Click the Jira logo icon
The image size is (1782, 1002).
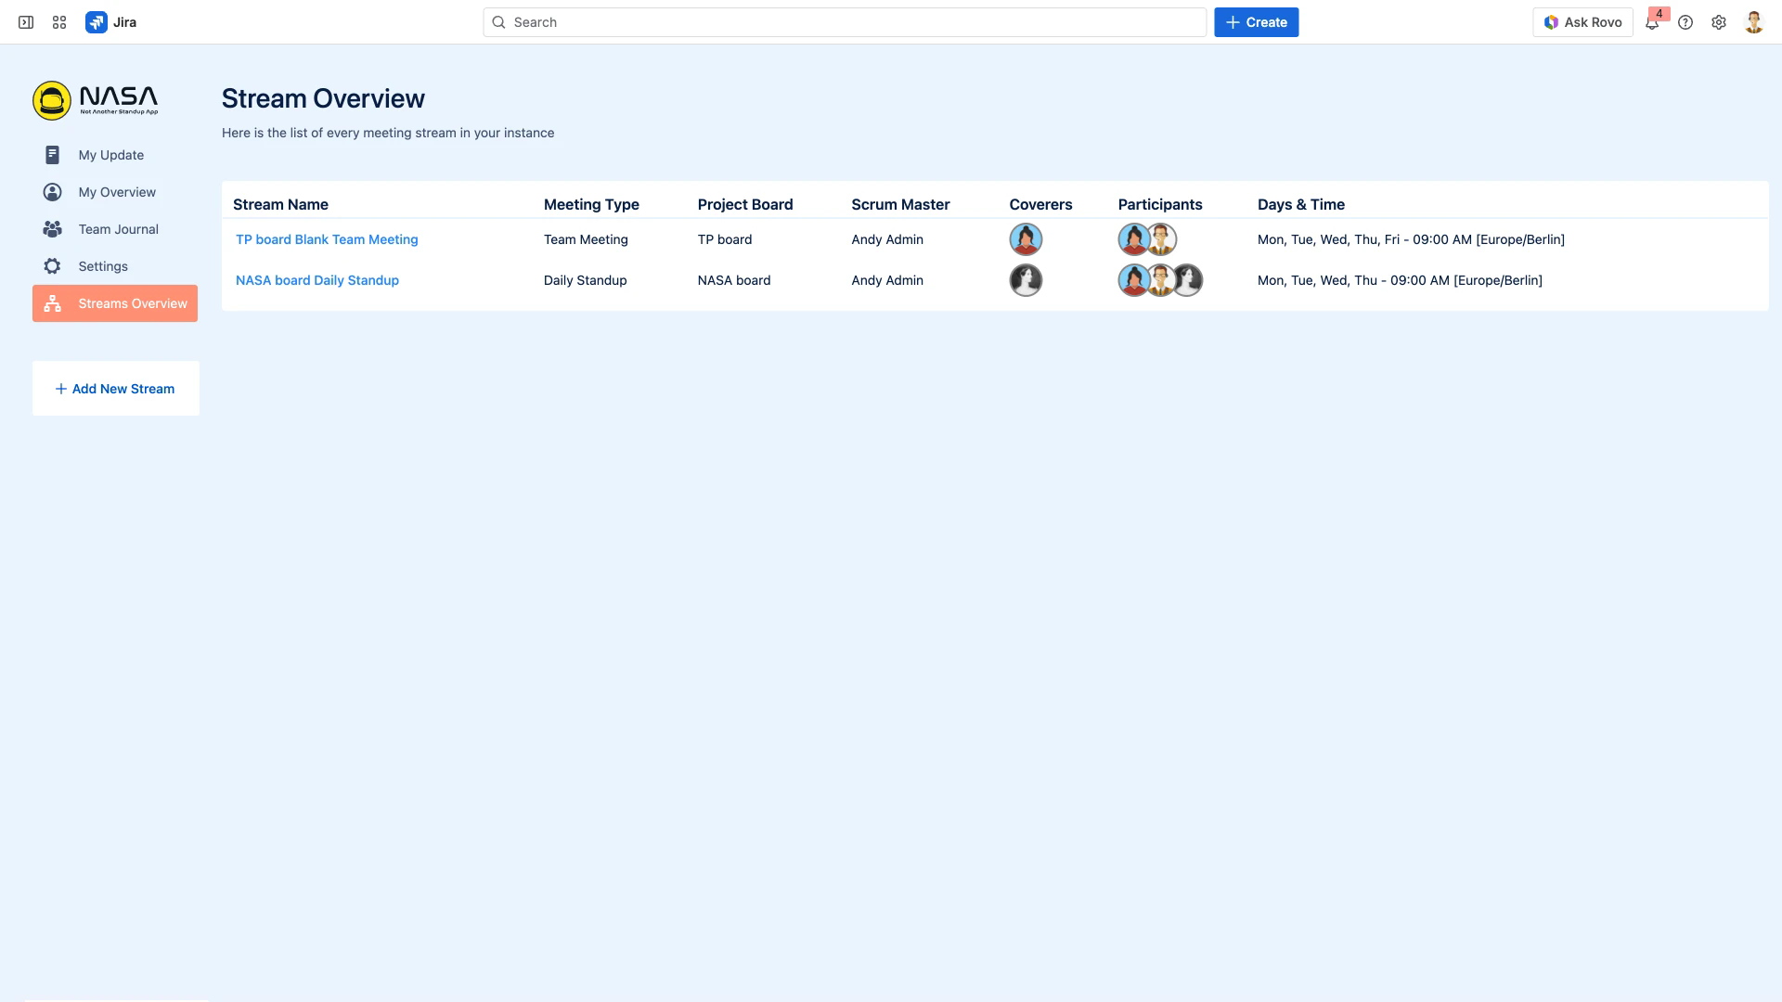tap(97, 22)
